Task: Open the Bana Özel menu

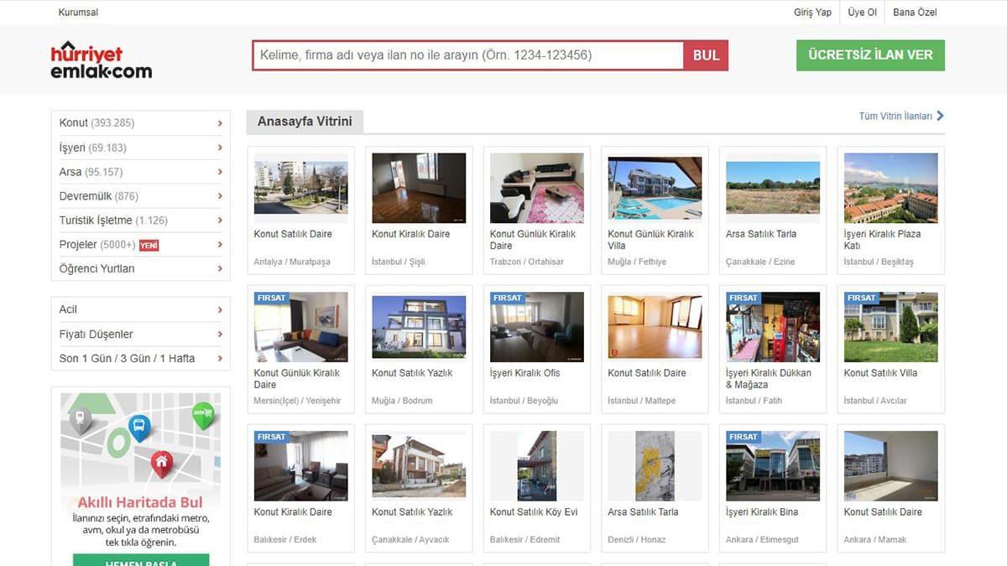Action: pyautogui.click(x=915, y=13)
